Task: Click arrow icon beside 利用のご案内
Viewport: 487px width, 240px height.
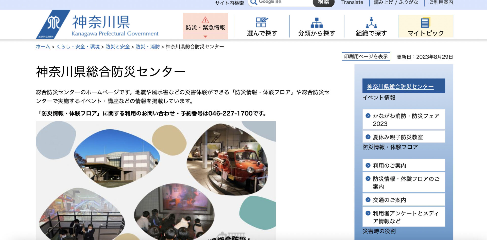Action: click(368, 166)
